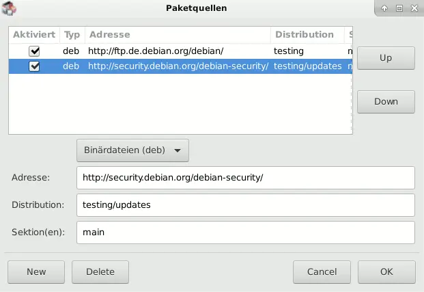Screen dimensions: 424x292
Task: Select the security.debian.org repository row
Action: click(x=178, y=66)
